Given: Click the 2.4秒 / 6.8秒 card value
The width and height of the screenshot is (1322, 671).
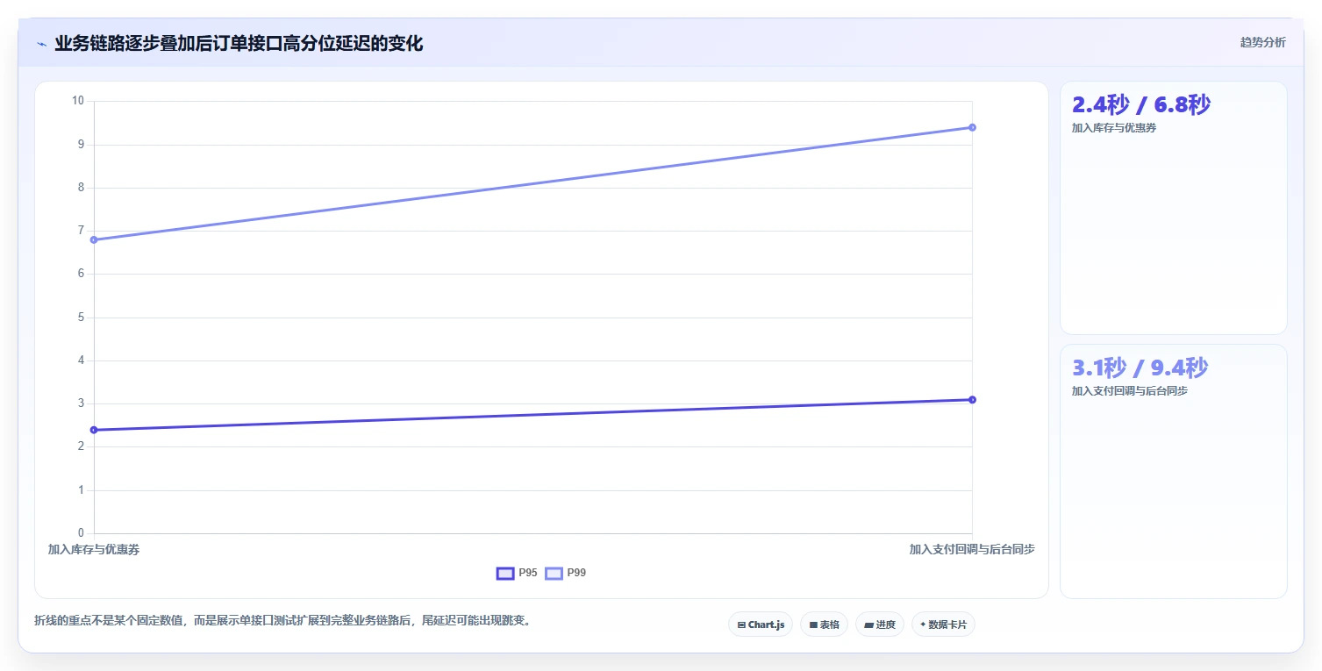Looking at the screenshot, I should click(1141, 105).
